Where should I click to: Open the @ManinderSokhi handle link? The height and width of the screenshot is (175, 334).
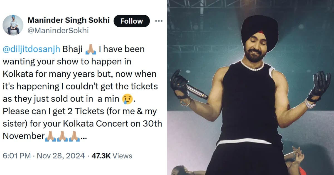[x=58, y=30]
